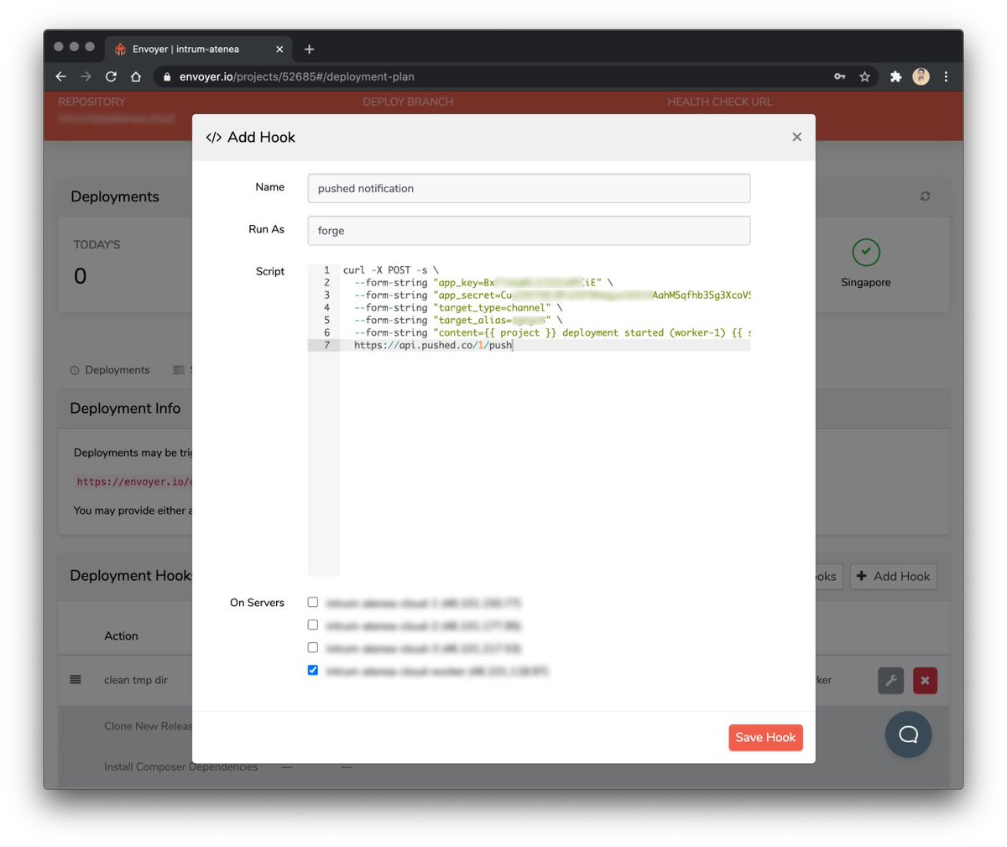Close the Add Hook dialog
Screen dimensions: 1007x847
(x=796, y=137)
